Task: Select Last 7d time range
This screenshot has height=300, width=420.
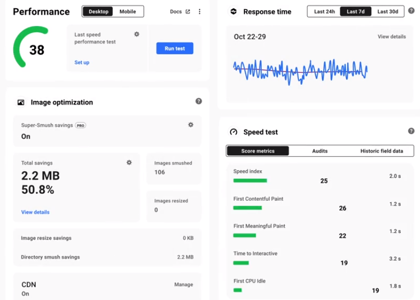Action: tap(355, 12)
